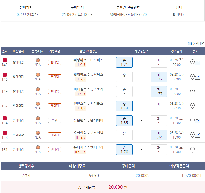Viewport: 205px width, 193px height.
Task: Toggle the 선택내역 checkbox
Action: tap(190, 44)
